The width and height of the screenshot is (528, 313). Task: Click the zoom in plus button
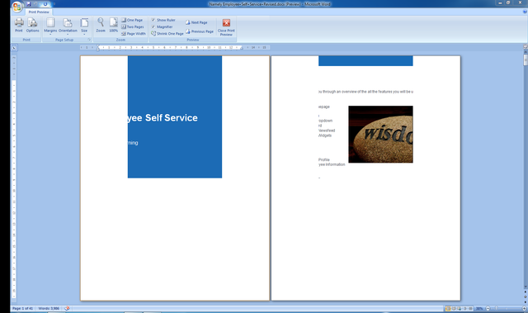coord(525,308)
